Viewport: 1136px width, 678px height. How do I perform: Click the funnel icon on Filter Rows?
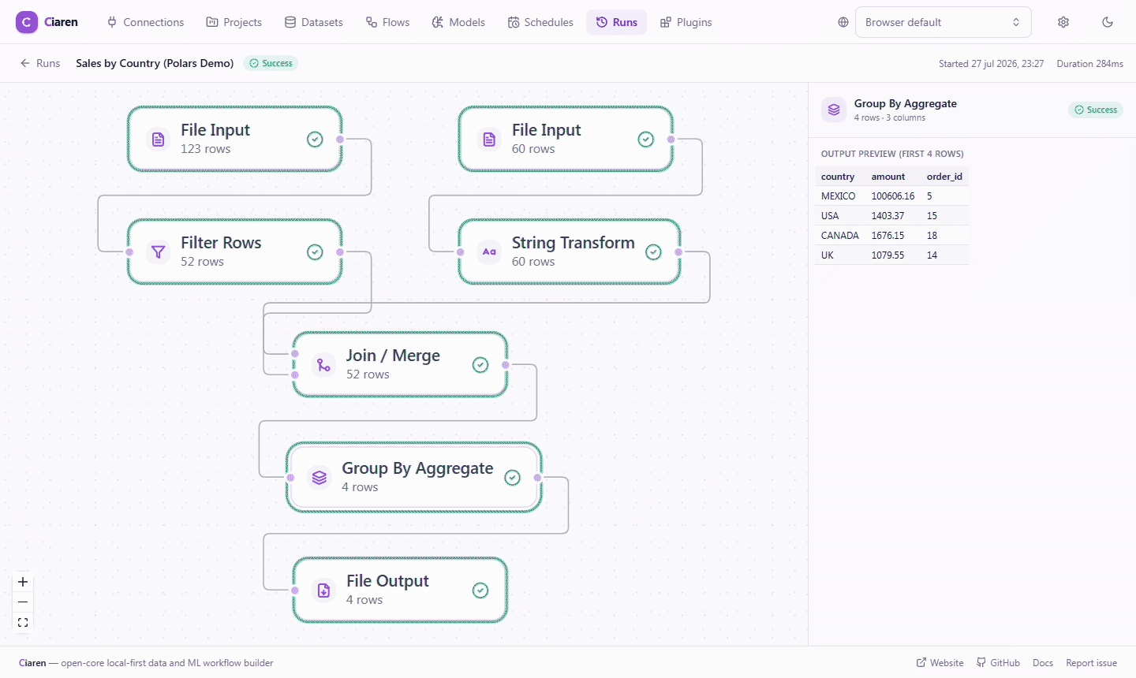tap(159, 252)
